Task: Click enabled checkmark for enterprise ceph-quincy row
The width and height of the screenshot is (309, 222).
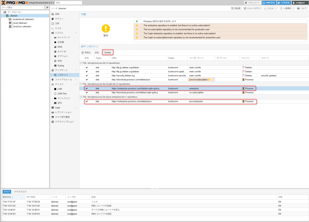Action: pyautogui.click(x=87, y=89)
